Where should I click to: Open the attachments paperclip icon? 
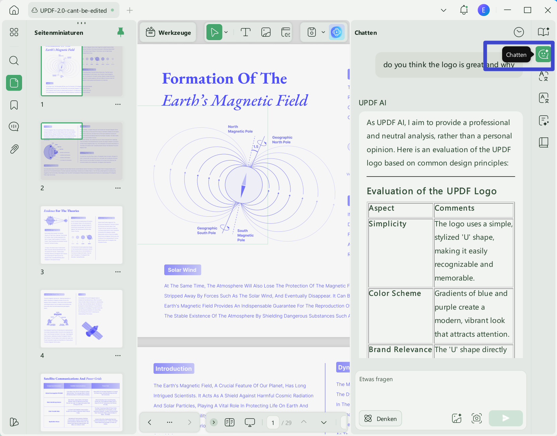(x=14, y=149)
